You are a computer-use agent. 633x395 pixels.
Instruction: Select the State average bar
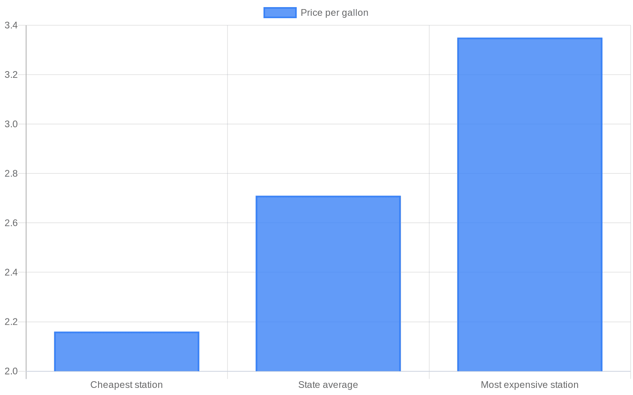tap(328, 284)
